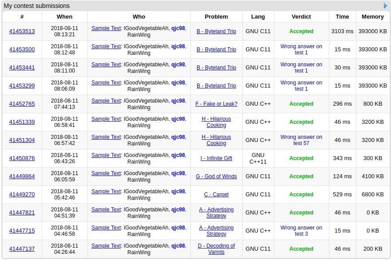Click Sample Text in submission 41449864 row
This screenshot has height=260, width=391.
pos(106,173)
